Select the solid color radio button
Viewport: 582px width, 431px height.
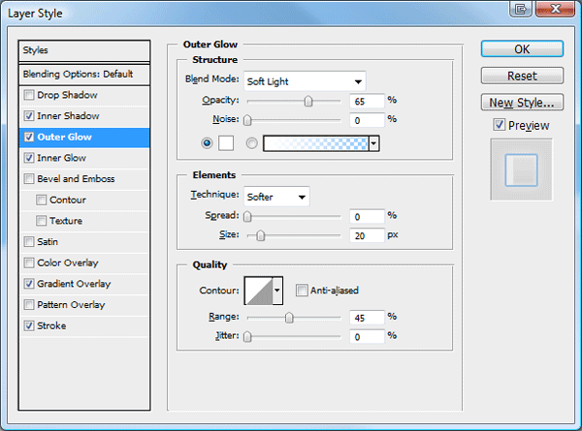(x=207, y=143)
